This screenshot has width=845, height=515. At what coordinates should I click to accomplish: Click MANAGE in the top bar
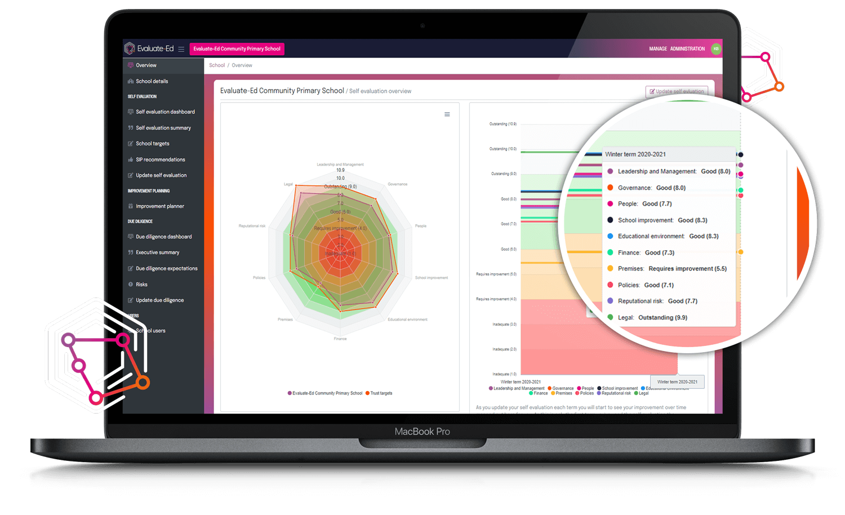tap(658, 49)
